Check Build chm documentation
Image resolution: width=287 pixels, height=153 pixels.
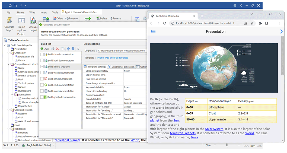point(42,54)
